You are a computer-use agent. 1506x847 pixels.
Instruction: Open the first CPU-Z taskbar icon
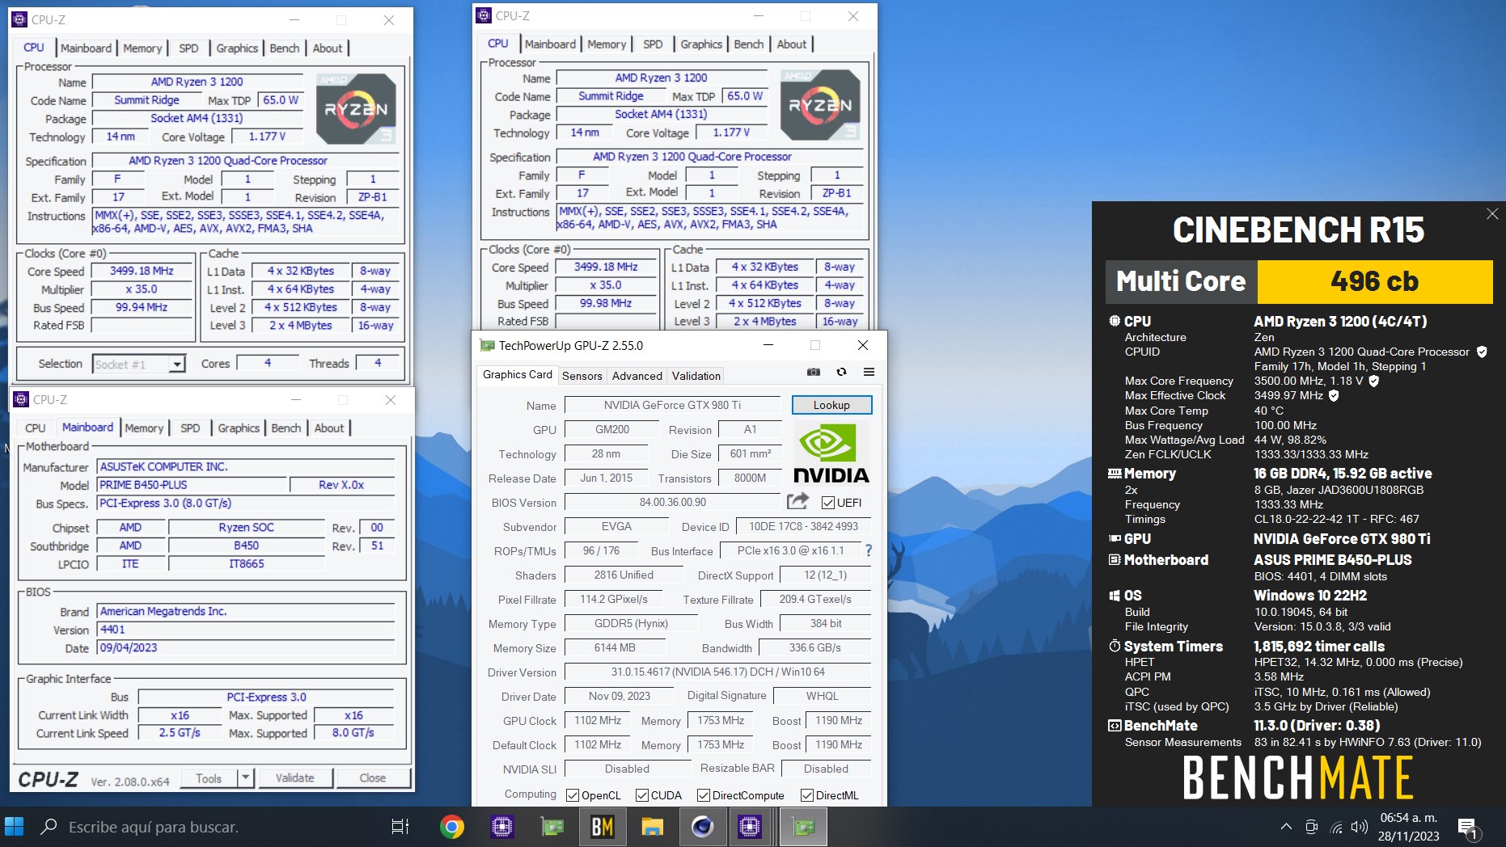(x=502, y=827)
